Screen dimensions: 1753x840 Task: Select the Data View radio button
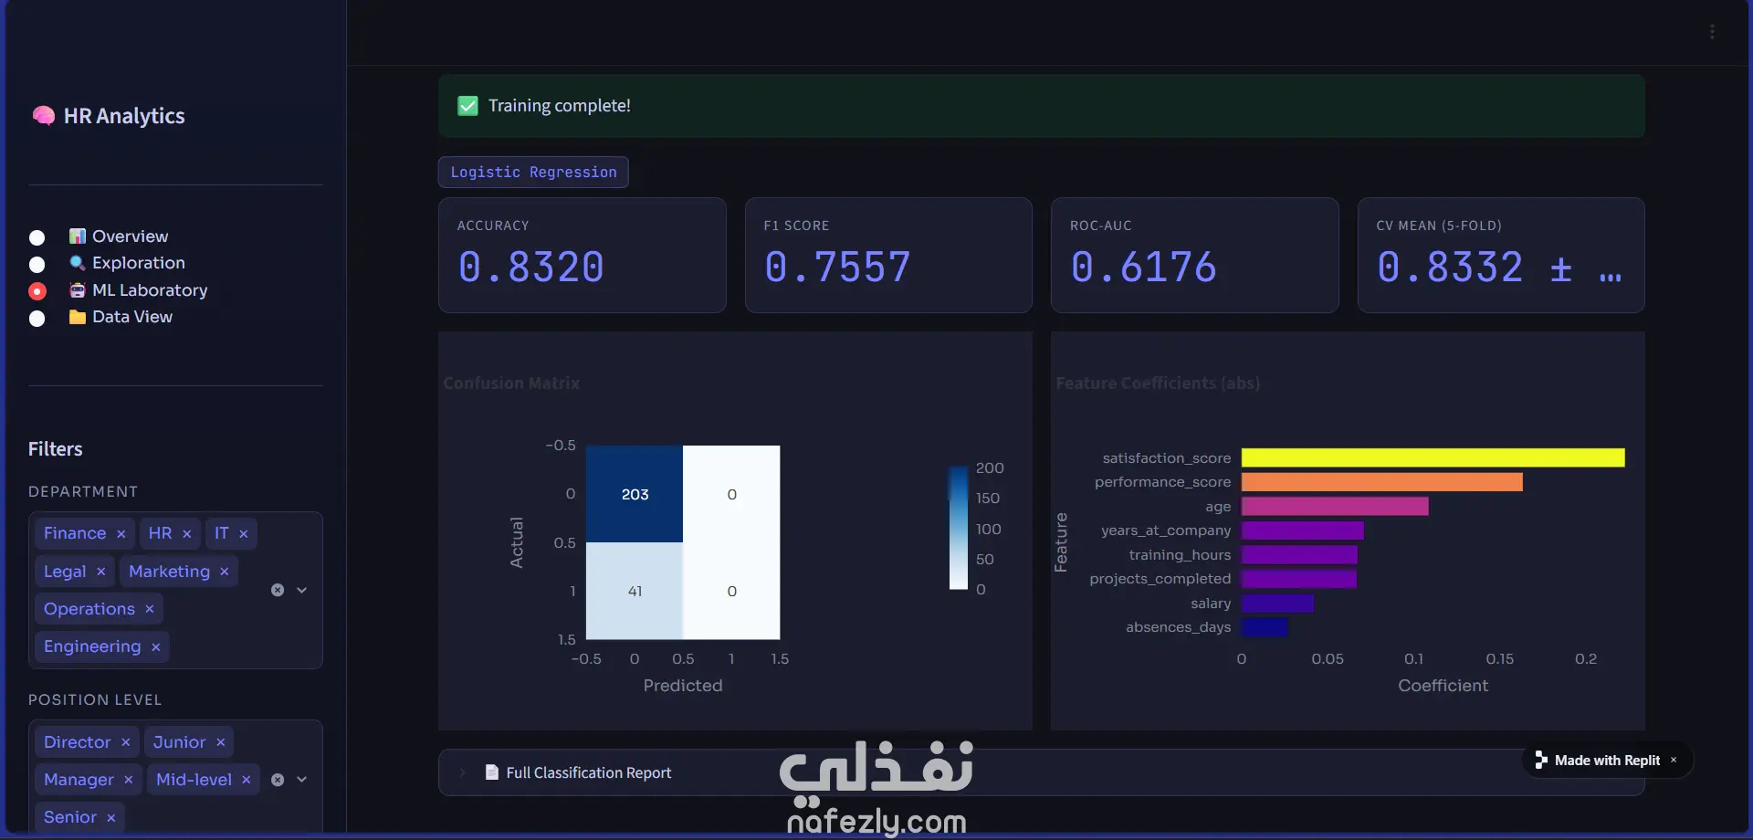(x=37, y=319)
